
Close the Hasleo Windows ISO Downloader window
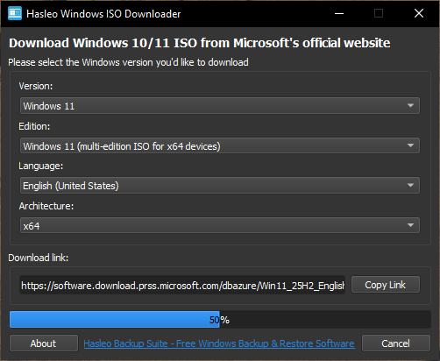coord(419,13)
